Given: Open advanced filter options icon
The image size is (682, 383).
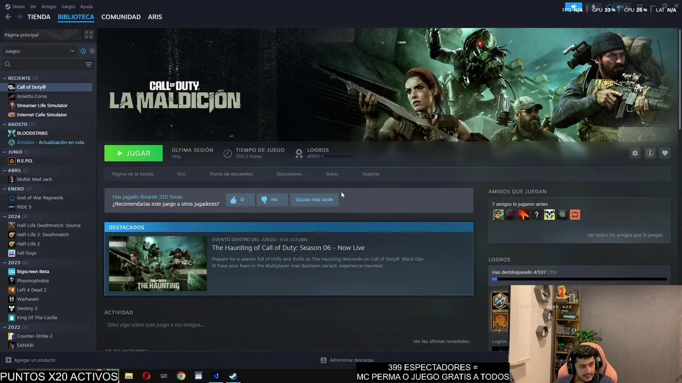Looking at the screenshot, I should coord(88,64).
